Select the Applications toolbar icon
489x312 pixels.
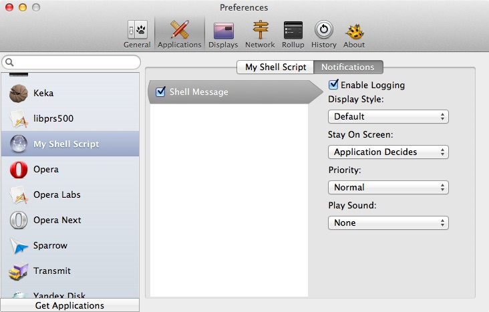tap(179, 34)
